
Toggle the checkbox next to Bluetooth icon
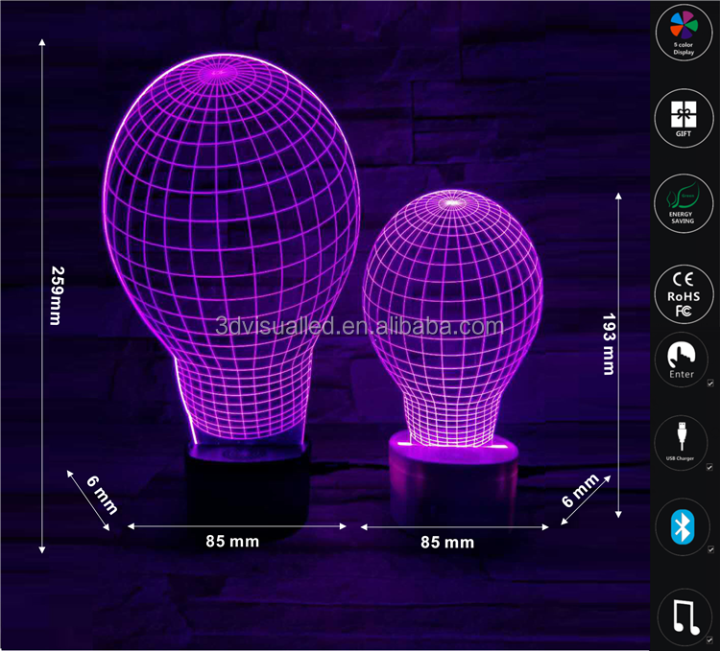click(x=710, y=549)
